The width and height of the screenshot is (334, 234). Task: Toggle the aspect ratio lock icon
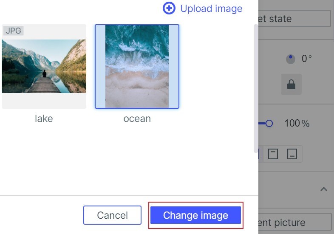[x=291, y=85]
